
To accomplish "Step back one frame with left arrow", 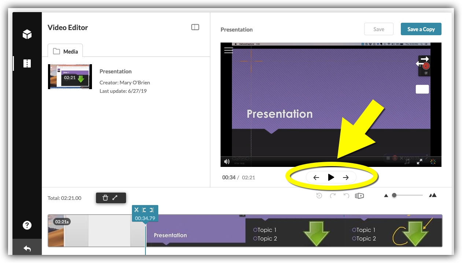I will click(316, 178).
